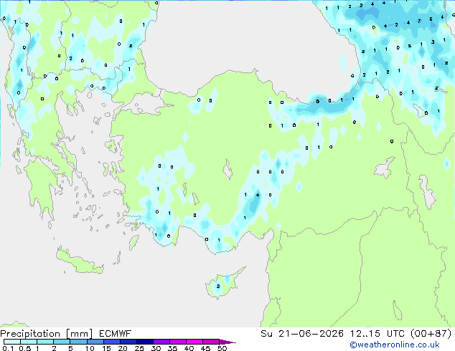Click the 45 mm legend color swatch
The image size is (455, 351).
[x=211, y=342]
